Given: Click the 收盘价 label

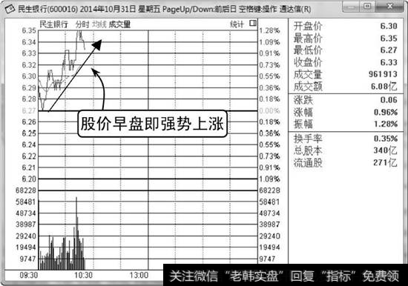Looking at the screenshot, I should pos(308,62).
